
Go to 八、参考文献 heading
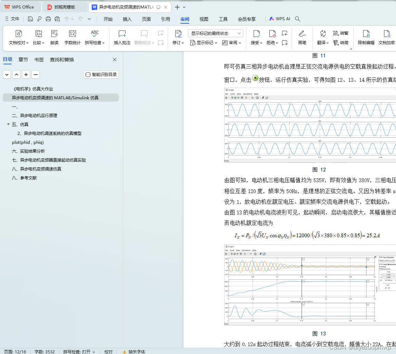pos(24,178)
